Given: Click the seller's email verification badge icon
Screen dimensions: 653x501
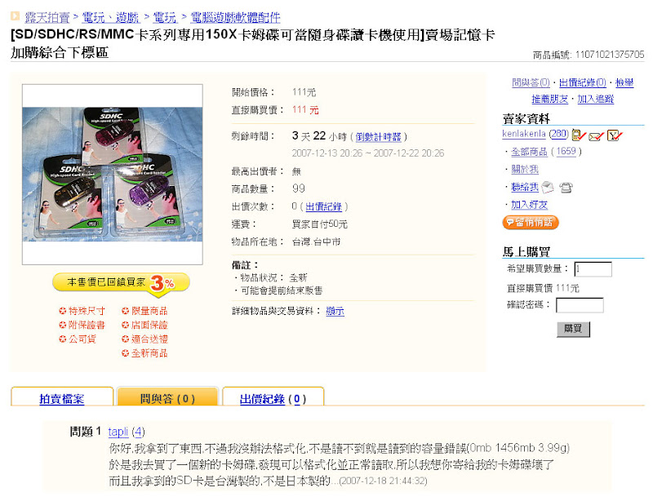Looking at the screenshot, I should 596,135.
